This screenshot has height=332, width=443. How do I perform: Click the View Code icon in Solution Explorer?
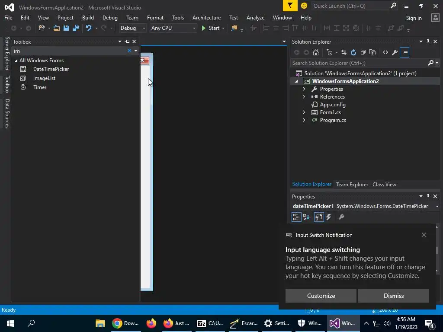[x=385, y=52]
